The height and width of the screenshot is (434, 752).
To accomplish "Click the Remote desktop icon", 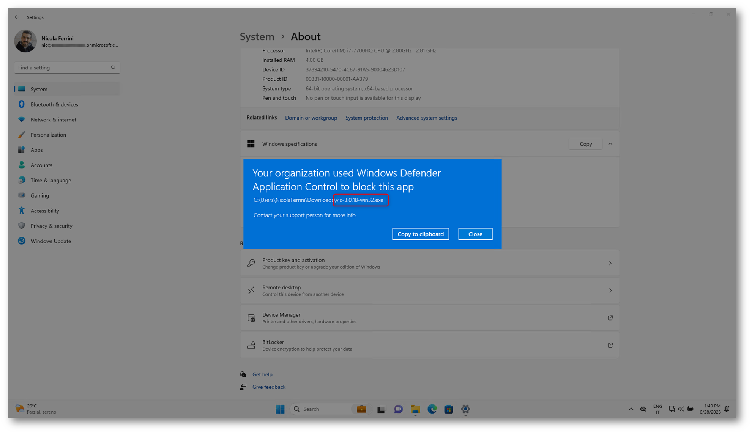I will (251, 291).
